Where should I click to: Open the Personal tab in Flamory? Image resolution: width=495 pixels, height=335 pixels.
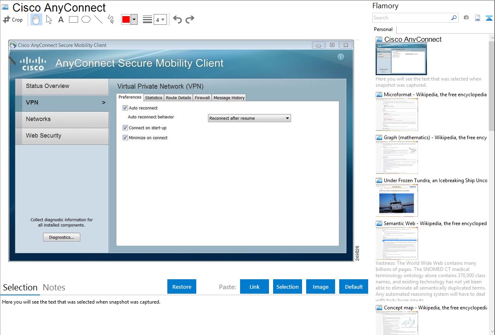pos(383,29)
